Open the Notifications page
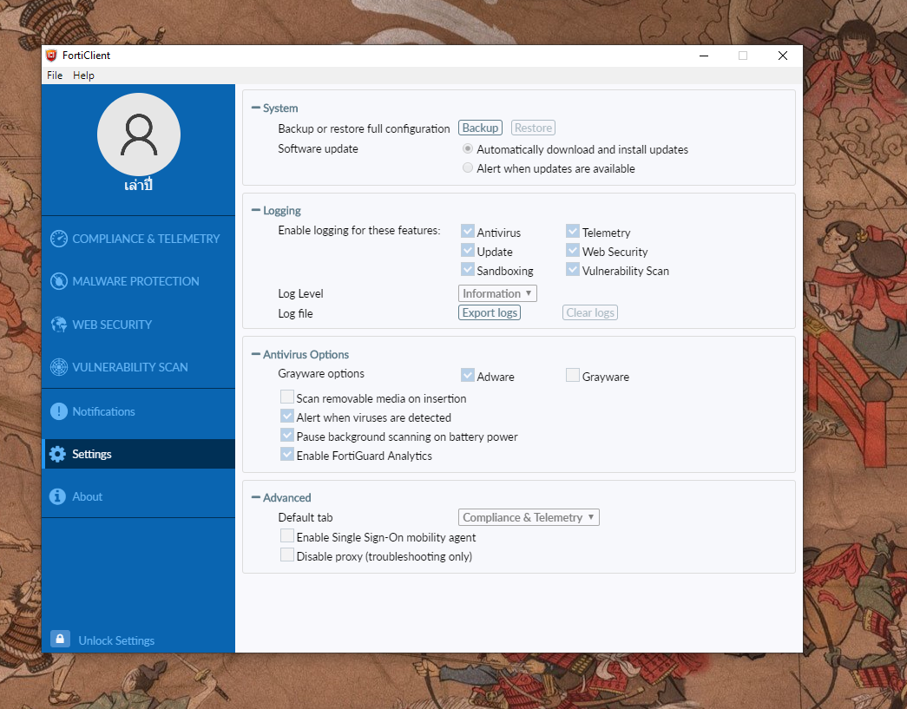The image size is (907, 709). pos(138,411)
